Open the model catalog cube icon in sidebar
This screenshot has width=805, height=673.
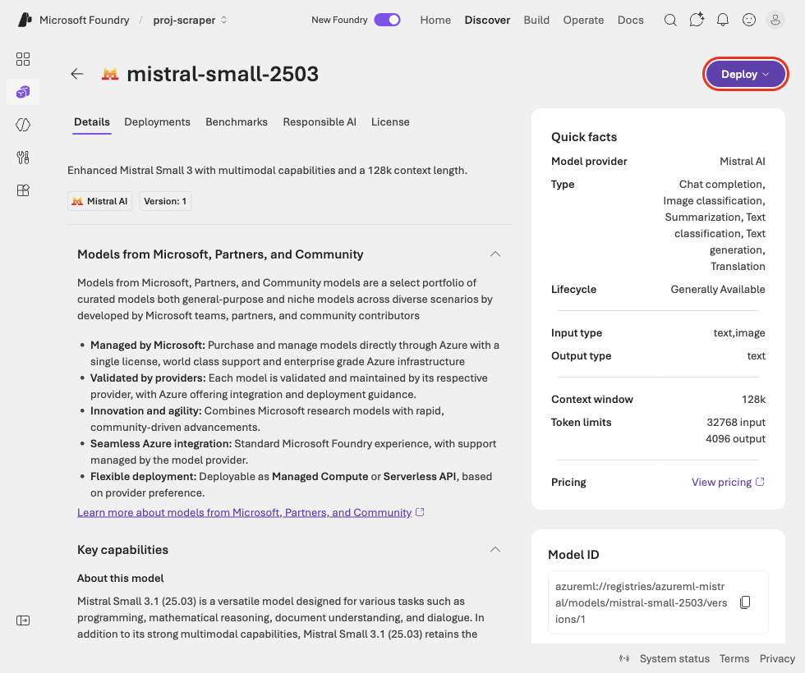[23, 92]
